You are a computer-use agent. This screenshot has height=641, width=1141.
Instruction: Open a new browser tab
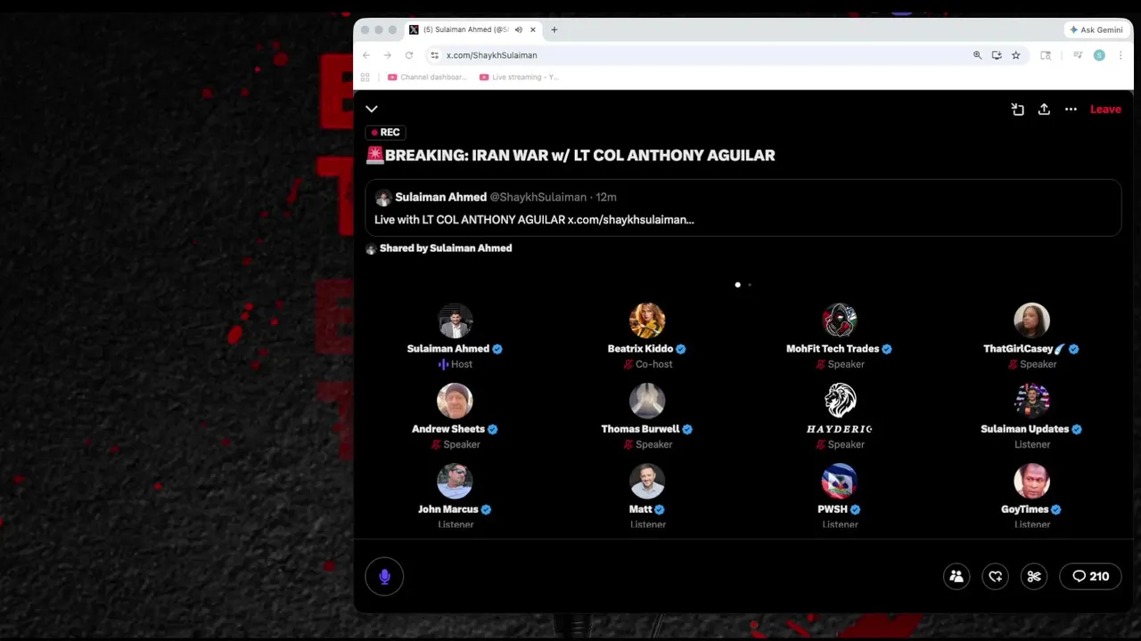[x=554, y=30]
